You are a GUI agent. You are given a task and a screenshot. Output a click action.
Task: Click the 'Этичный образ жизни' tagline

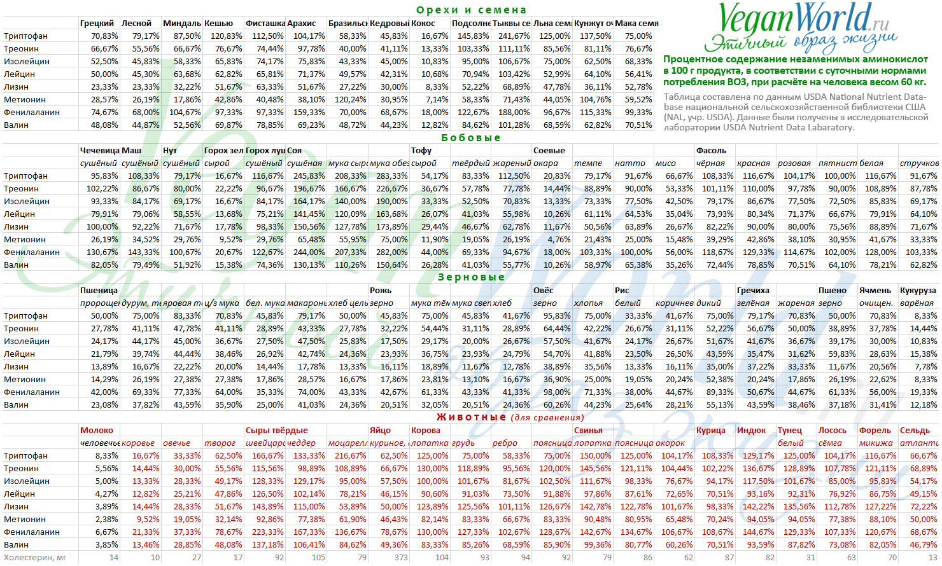801,43
